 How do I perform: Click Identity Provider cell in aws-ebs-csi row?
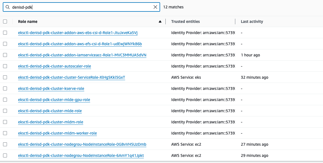point(203,33)
